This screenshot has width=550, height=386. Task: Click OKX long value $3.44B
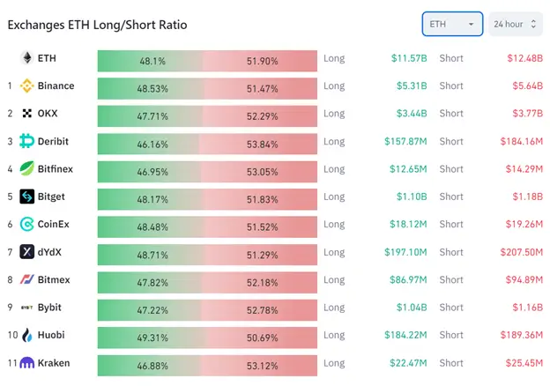click(409, 114)
